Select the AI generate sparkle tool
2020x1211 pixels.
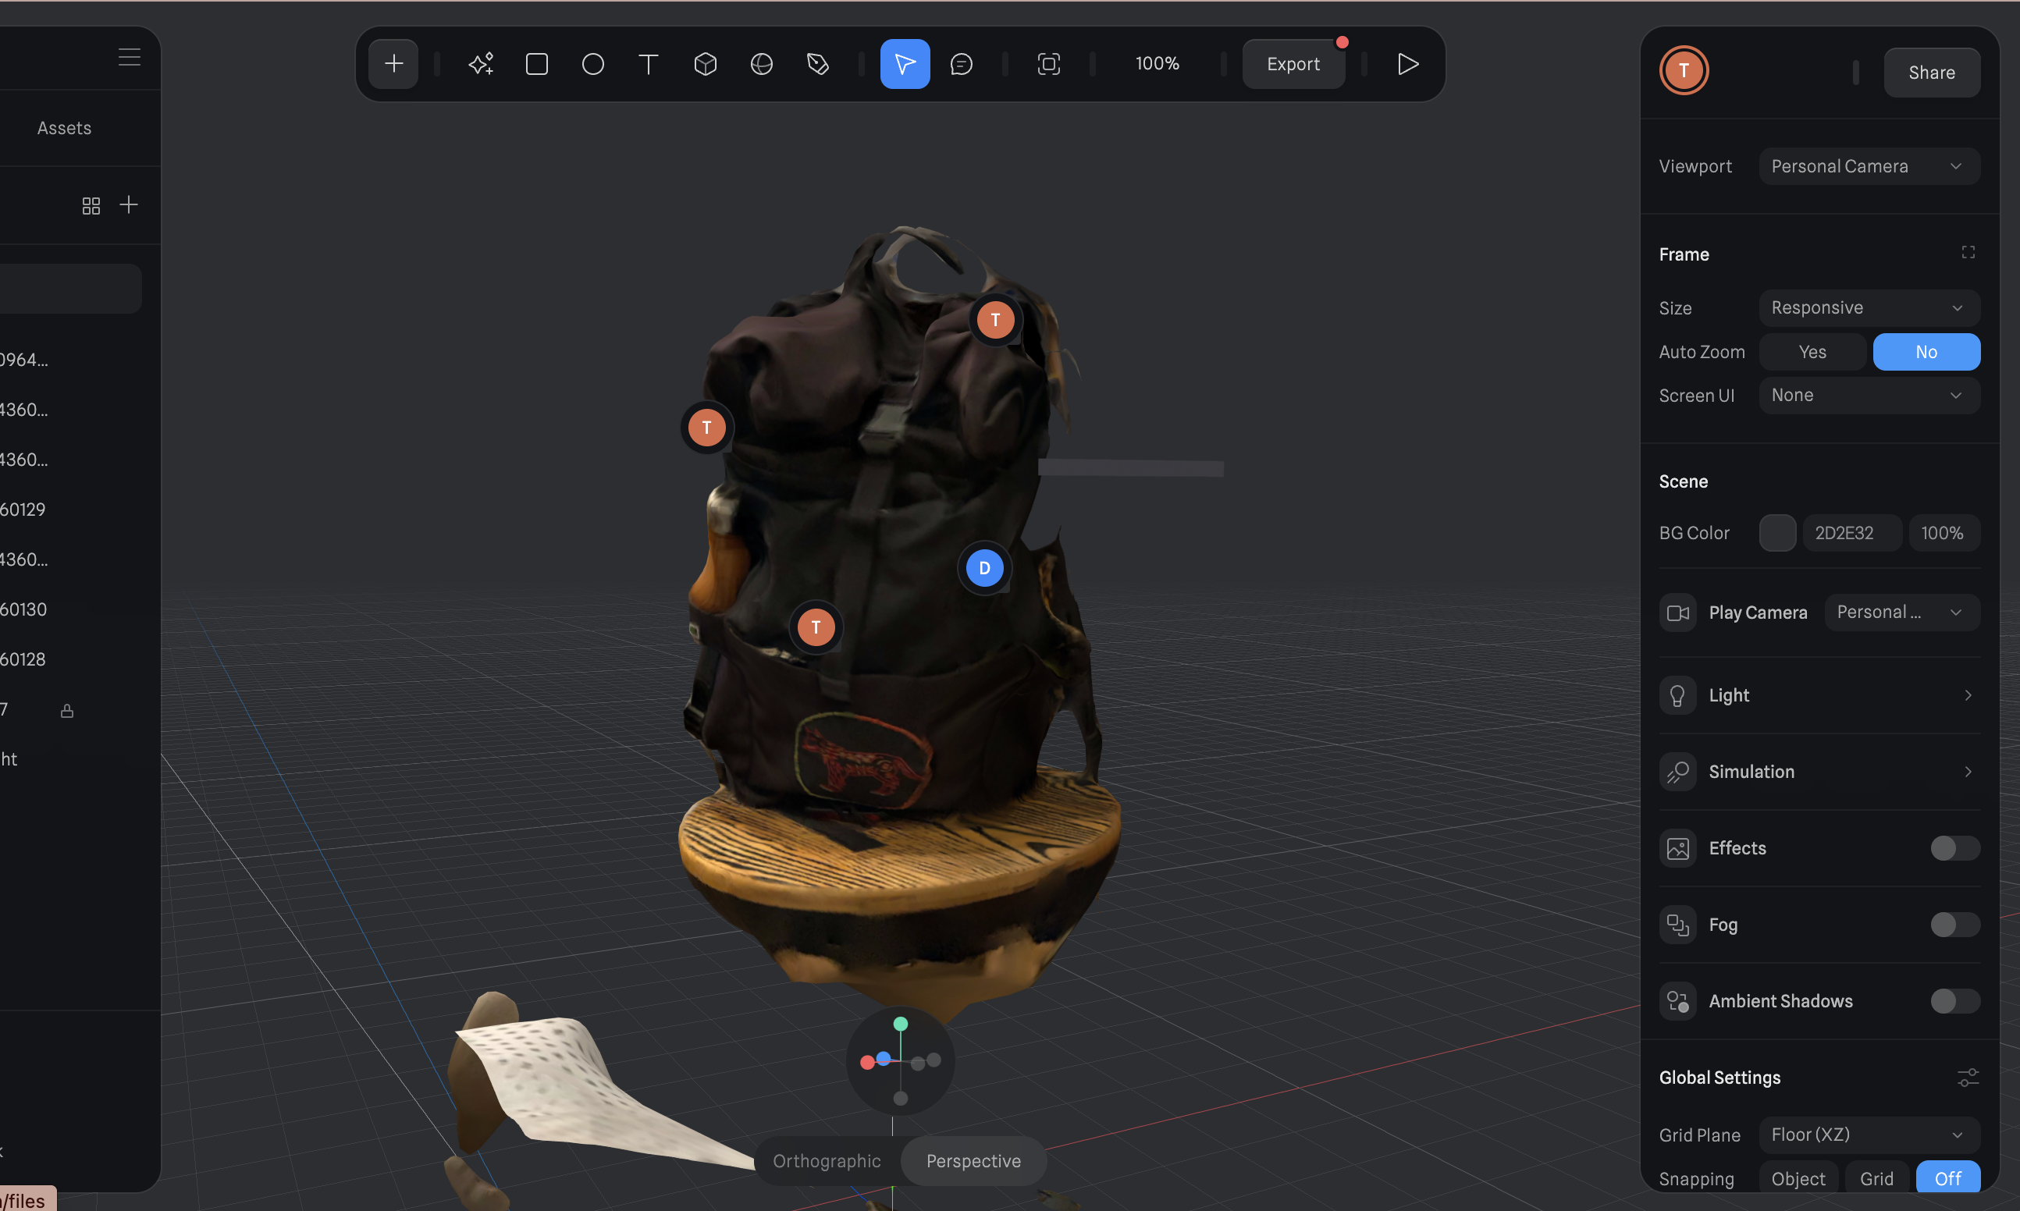tap(481, 64)
